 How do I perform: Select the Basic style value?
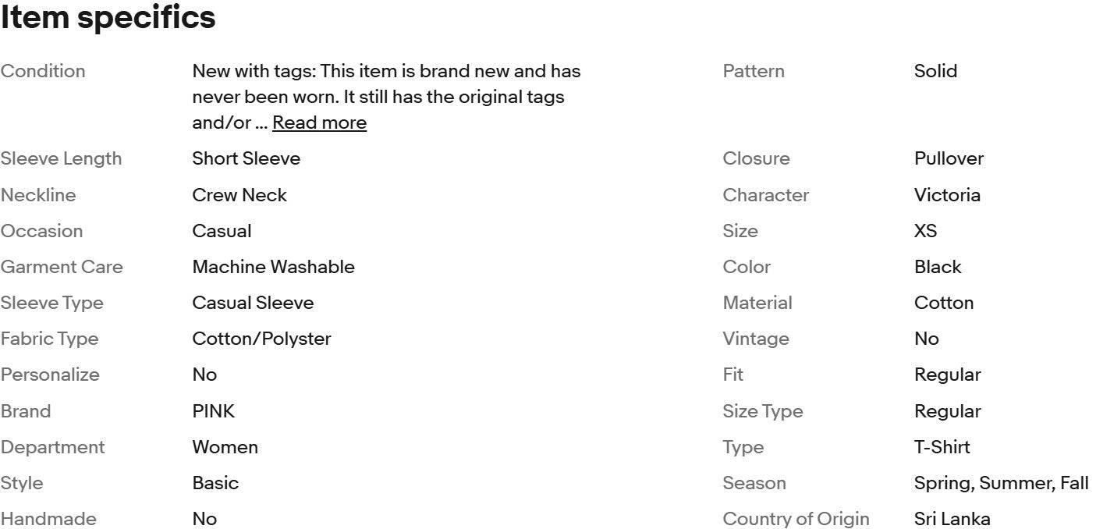tap(215, 483)
